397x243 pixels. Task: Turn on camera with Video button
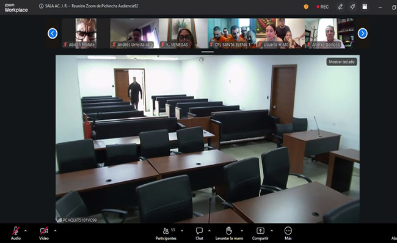[44, 233]
